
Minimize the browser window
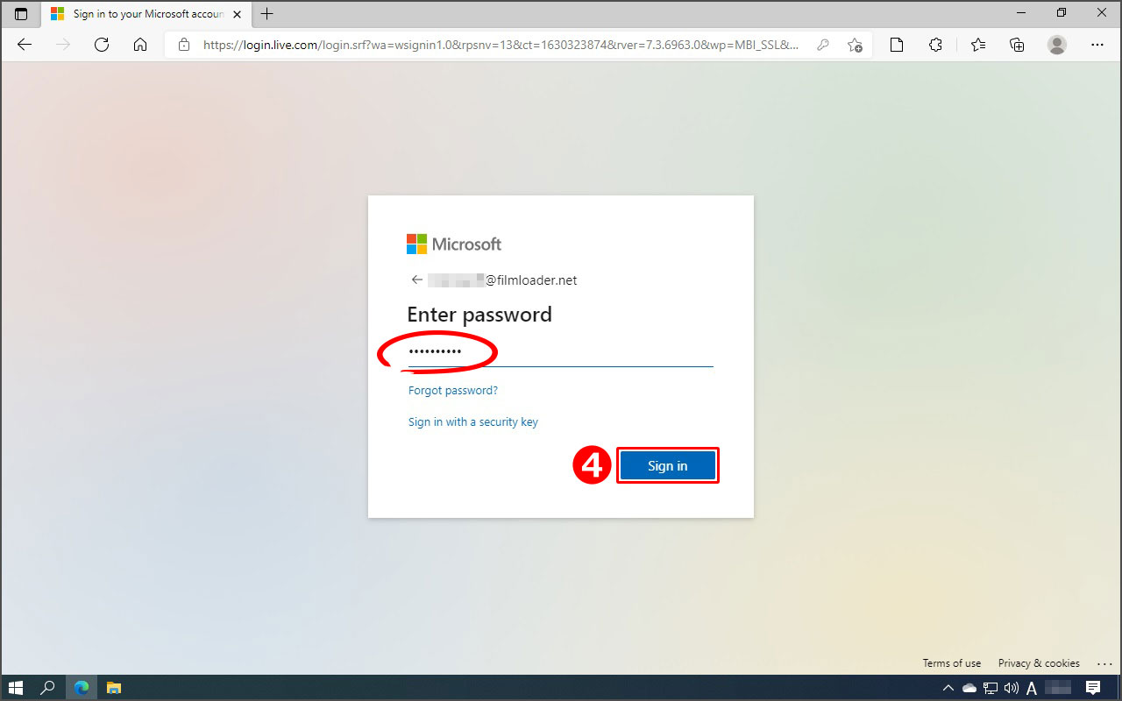click(x=1021, y=13)
